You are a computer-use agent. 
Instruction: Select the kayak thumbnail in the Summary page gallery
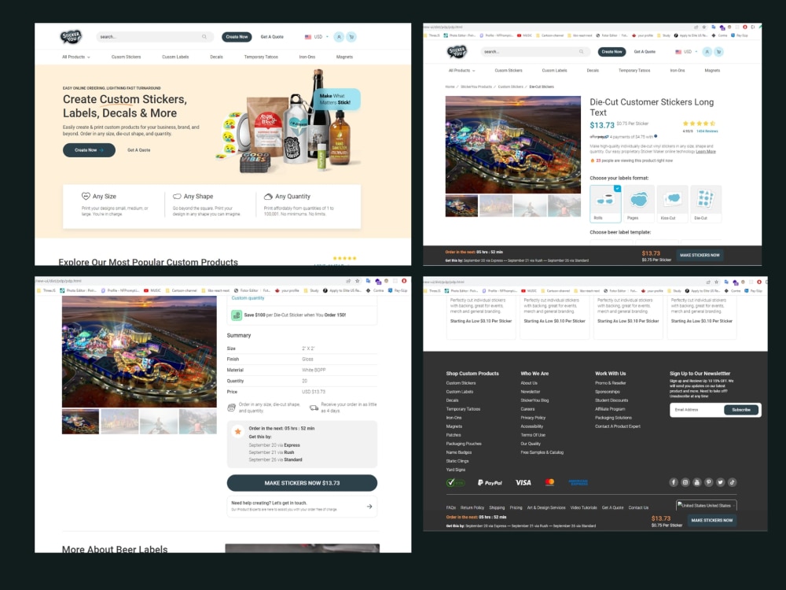click(159, 422)
